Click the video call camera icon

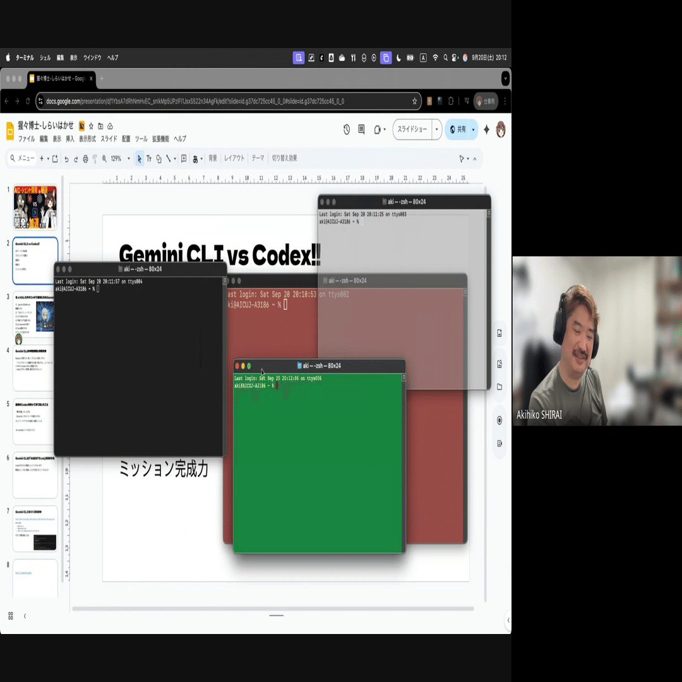click(377, 129)
